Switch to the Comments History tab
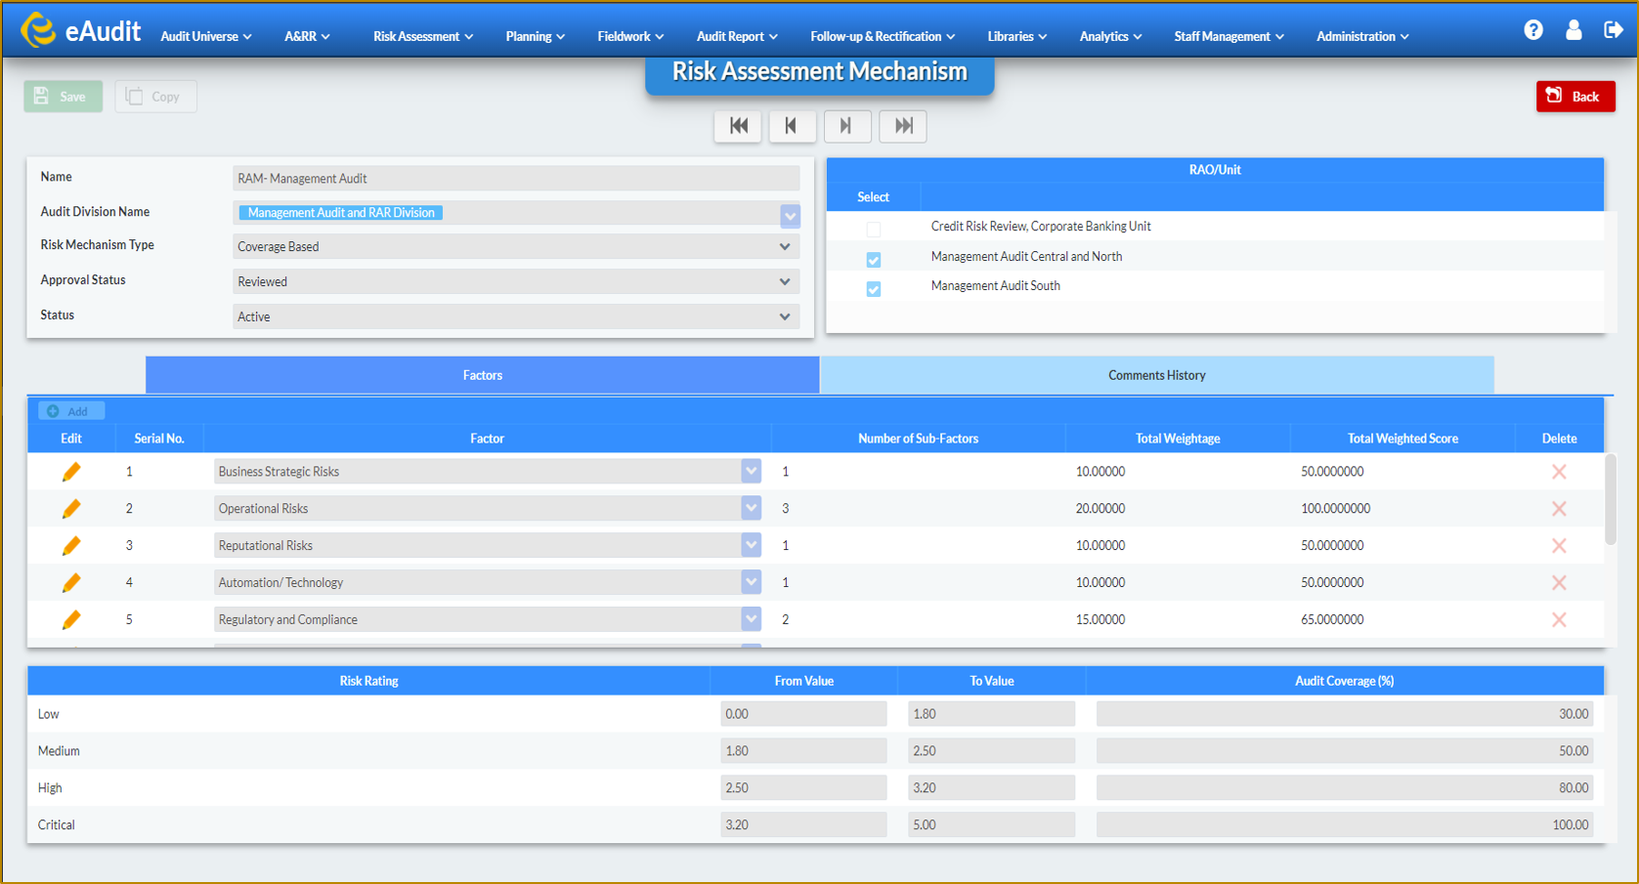This screenshot has height=884, width=1639. click(x=1156, y=374)
